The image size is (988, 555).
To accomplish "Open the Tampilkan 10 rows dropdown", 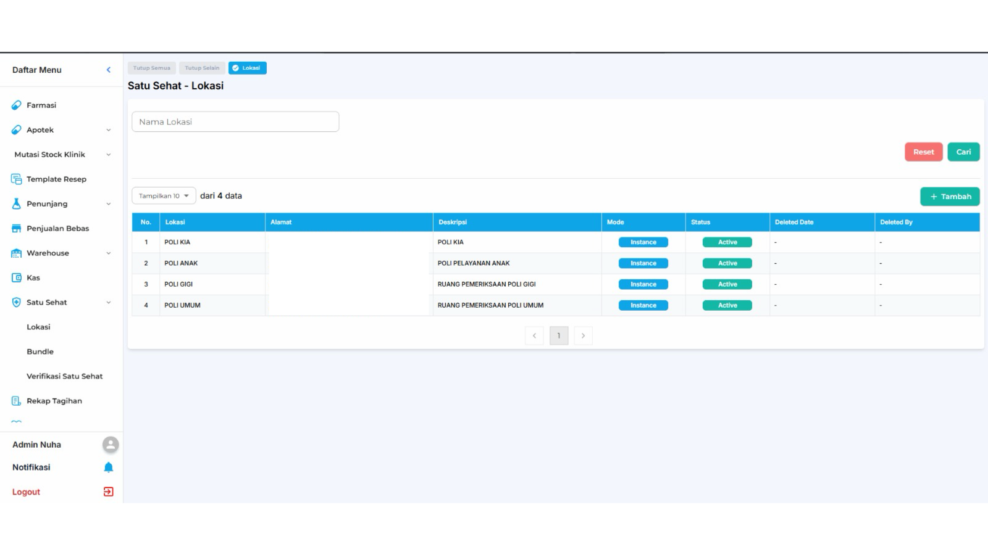I will point(164,196).
